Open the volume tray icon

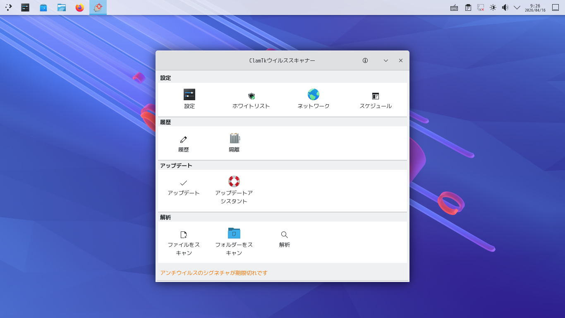(505, 7)
